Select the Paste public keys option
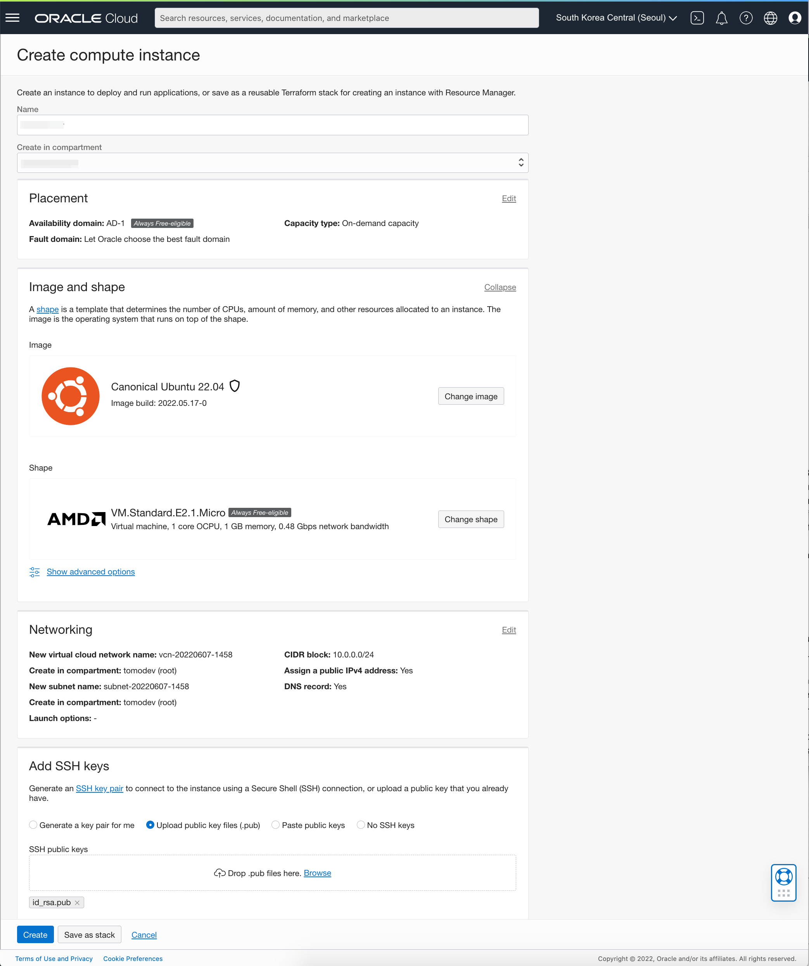Image resolution: width=809 pixels, height=966 pixels. 275,825
